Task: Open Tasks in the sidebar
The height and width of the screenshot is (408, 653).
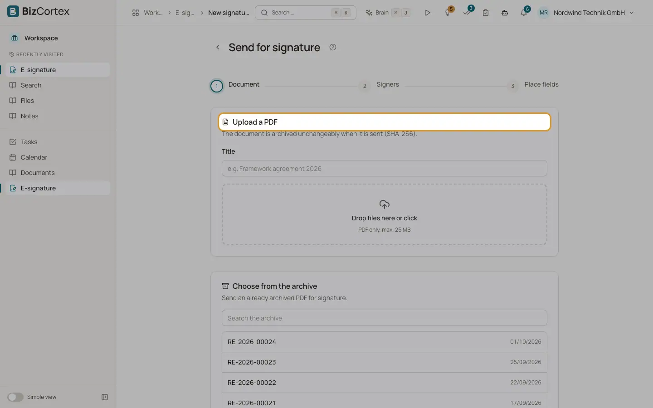Action: 58,142
